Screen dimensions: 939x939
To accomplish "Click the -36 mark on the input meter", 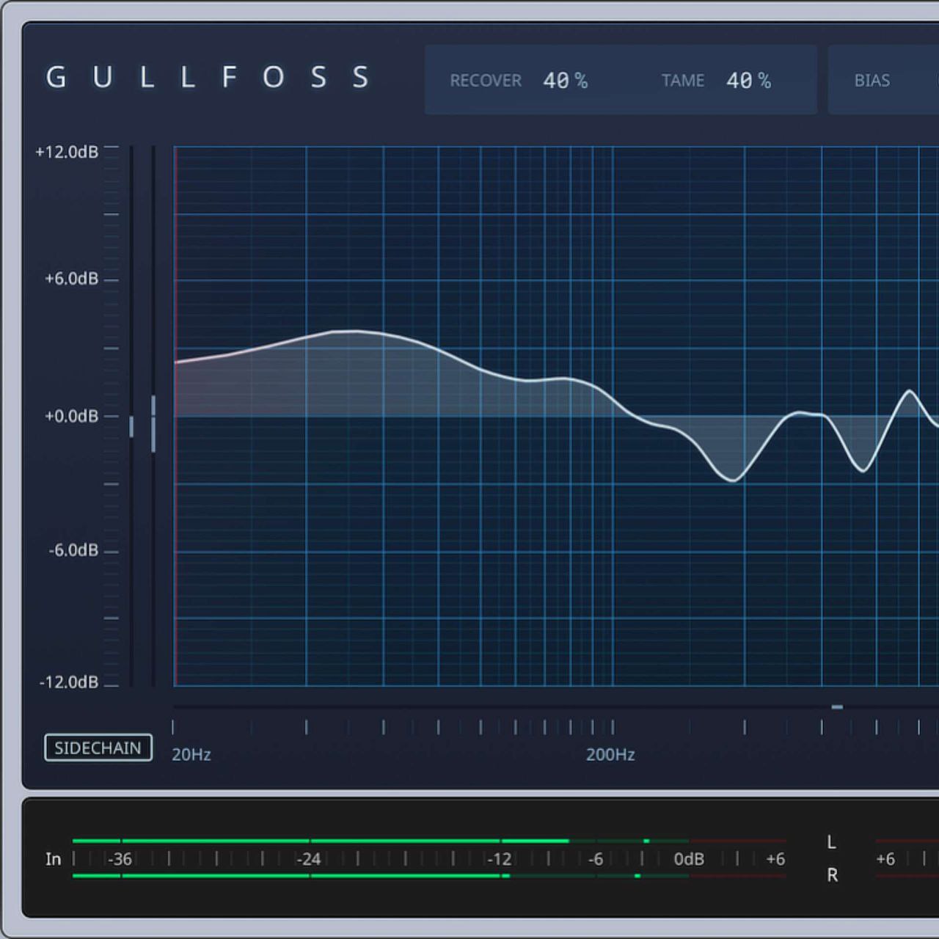I will click(x=120, y=859).
